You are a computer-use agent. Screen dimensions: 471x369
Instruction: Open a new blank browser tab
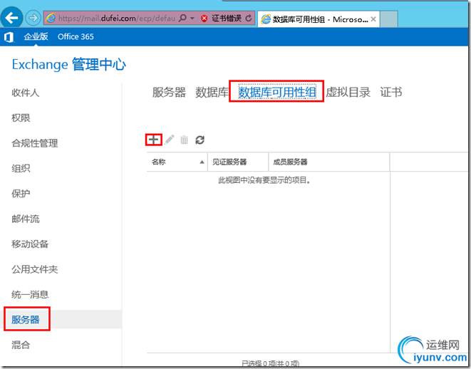[x=389, y=19]
